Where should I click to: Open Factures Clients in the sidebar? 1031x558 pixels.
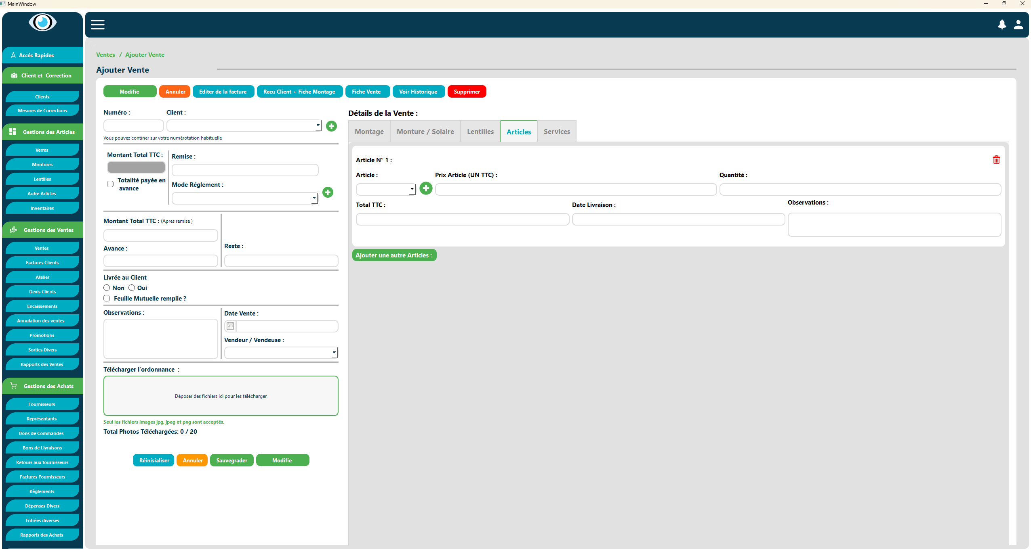tap(42, 263)
